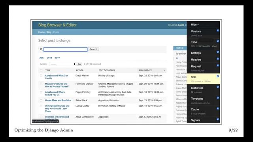Hide the debug toolbar
253x142 pixels.
[x=195, y=24]
